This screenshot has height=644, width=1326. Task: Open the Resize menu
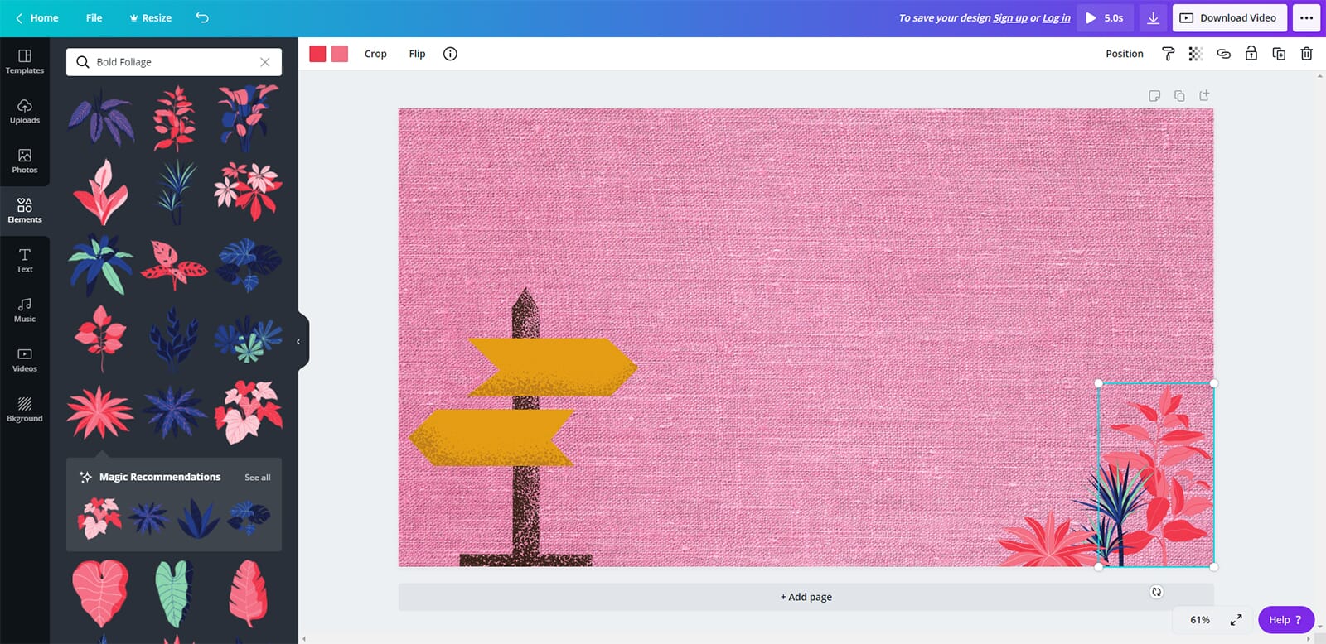tap(151, 17)
